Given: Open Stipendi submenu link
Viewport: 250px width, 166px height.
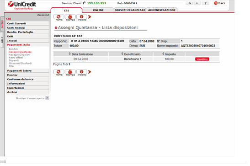Looking at the screenshot, I should pos(14,60).
